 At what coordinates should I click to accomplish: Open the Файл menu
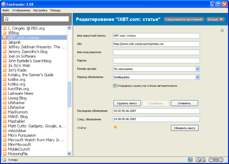tap(6, 10)
